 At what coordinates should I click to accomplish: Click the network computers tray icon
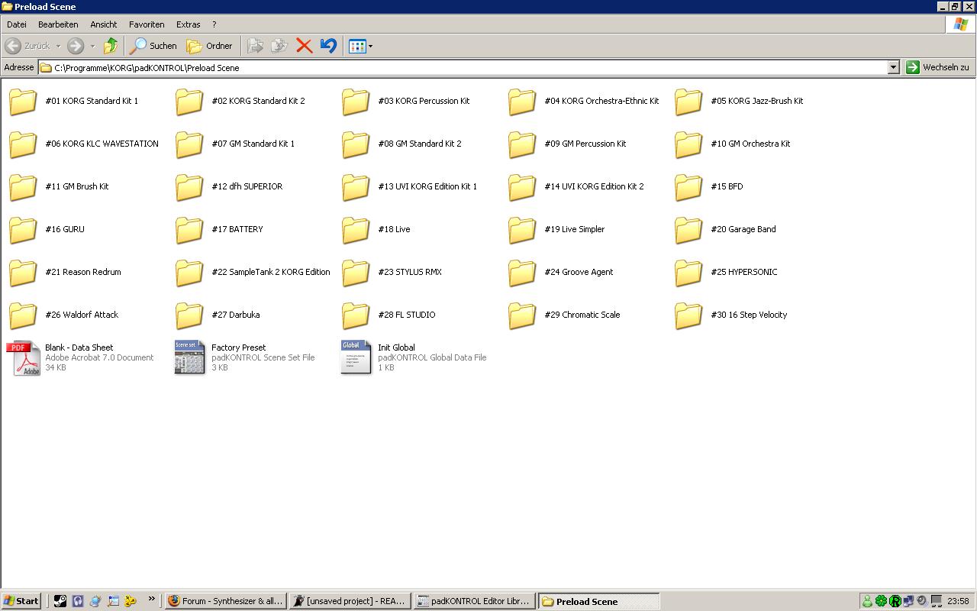click(908, 601)
